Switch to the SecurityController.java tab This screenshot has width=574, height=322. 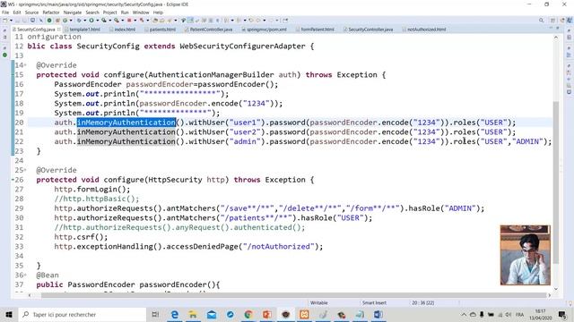coord(370,30)
